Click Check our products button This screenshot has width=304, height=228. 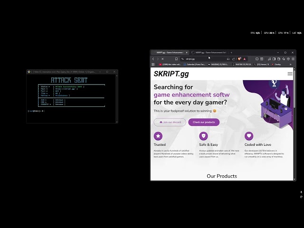(x=204, y=122)
